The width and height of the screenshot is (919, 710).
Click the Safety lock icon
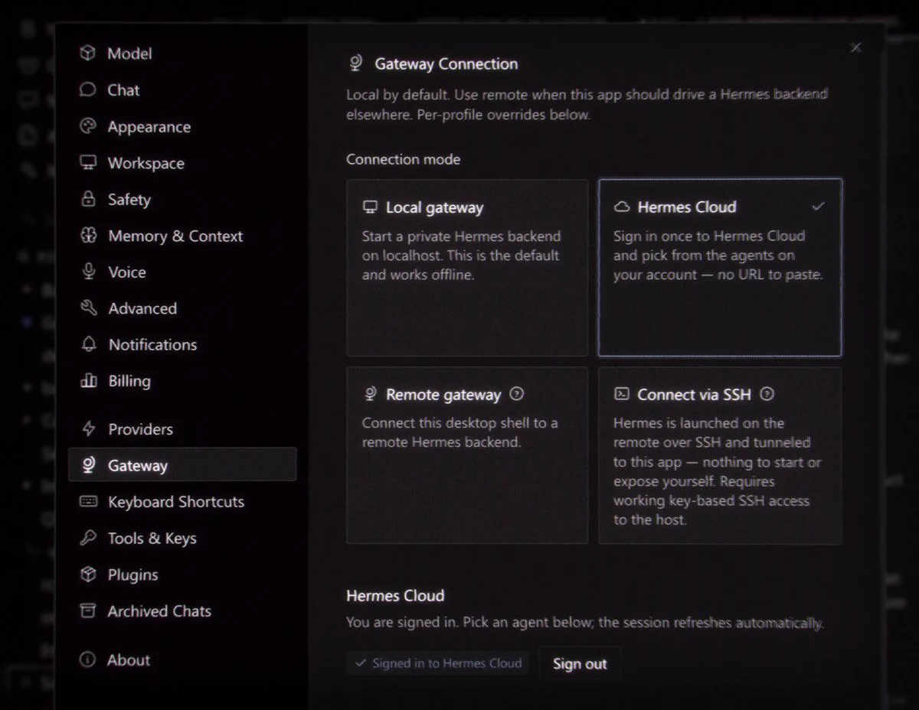[x=88, y=200]
